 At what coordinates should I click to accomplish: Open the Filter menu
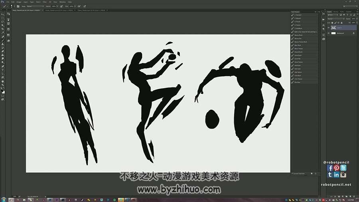tap(45, 2)
